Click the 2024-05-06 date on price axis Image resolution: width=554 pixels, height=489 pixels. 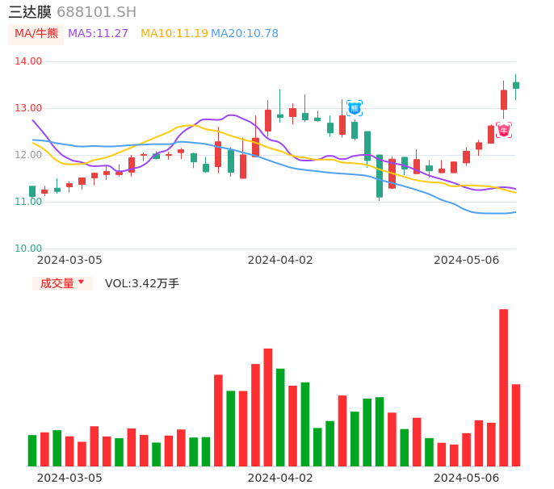466,260
